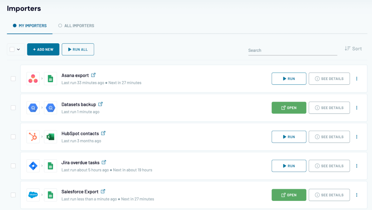Check the Asana export row checkbox
Screen dimensions: 372x210
pos(13,79)
